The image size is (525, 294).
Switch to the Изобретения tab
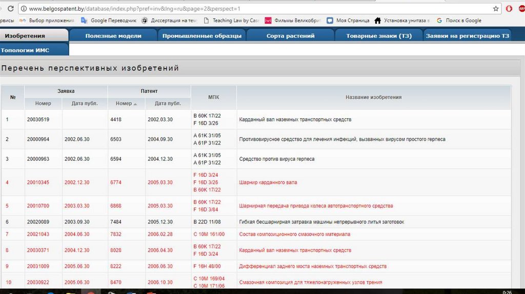pos(34,36)
